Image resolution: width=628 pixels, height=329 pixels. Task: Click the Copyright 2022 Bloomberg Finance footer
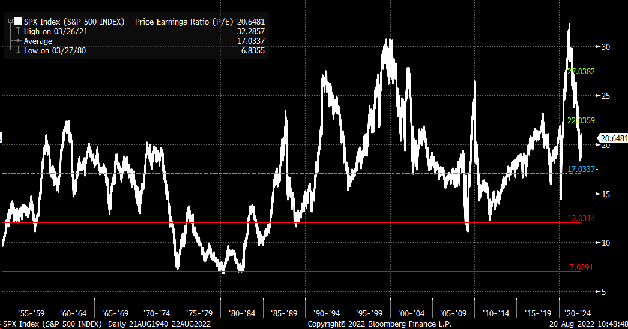379,324
